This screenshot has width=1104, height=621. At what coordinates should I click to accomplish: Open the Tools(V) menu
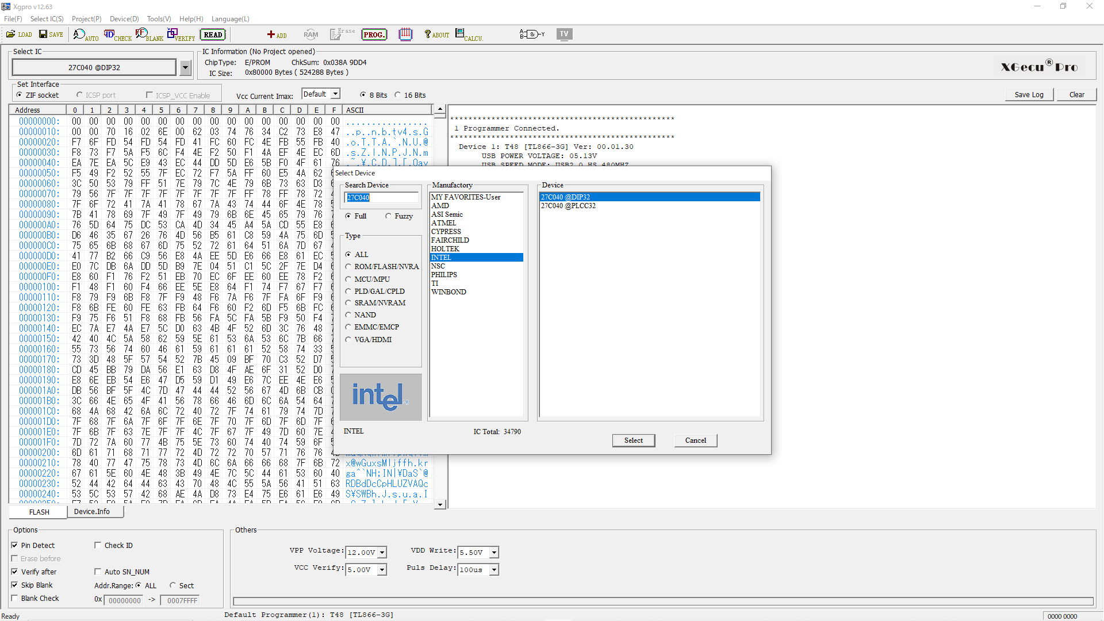pyautogui.click(x=159, y=19)
